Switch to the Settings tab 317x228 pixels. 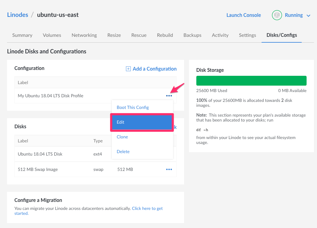pos(247,35)
